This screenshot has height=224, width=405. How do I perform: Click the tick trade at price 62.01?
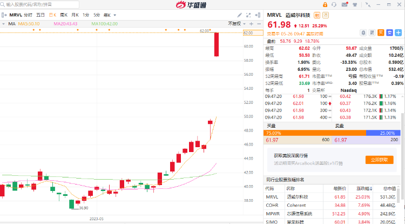(x=298, y=103)
